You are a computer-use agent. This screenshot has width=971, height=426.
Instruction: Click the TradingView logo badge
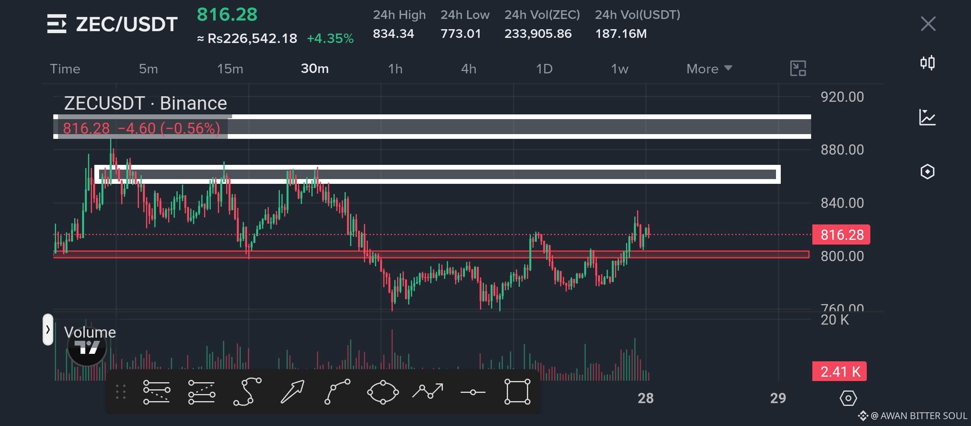[87, 347]
